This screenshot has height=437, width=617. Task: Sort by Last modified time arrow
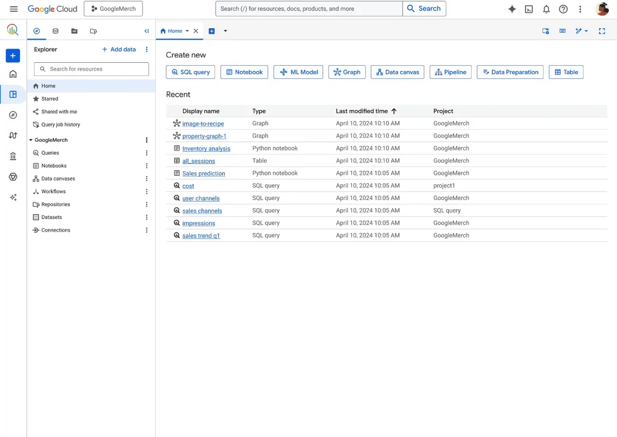(x=394, y=111)
